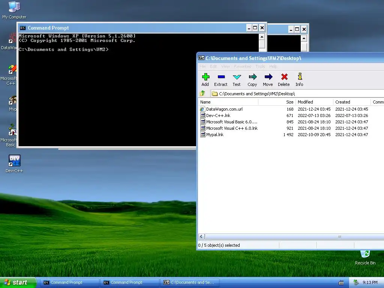Sort files by Created column
Image resolution: width=384 pixels, height=288 pixels.
352,102
